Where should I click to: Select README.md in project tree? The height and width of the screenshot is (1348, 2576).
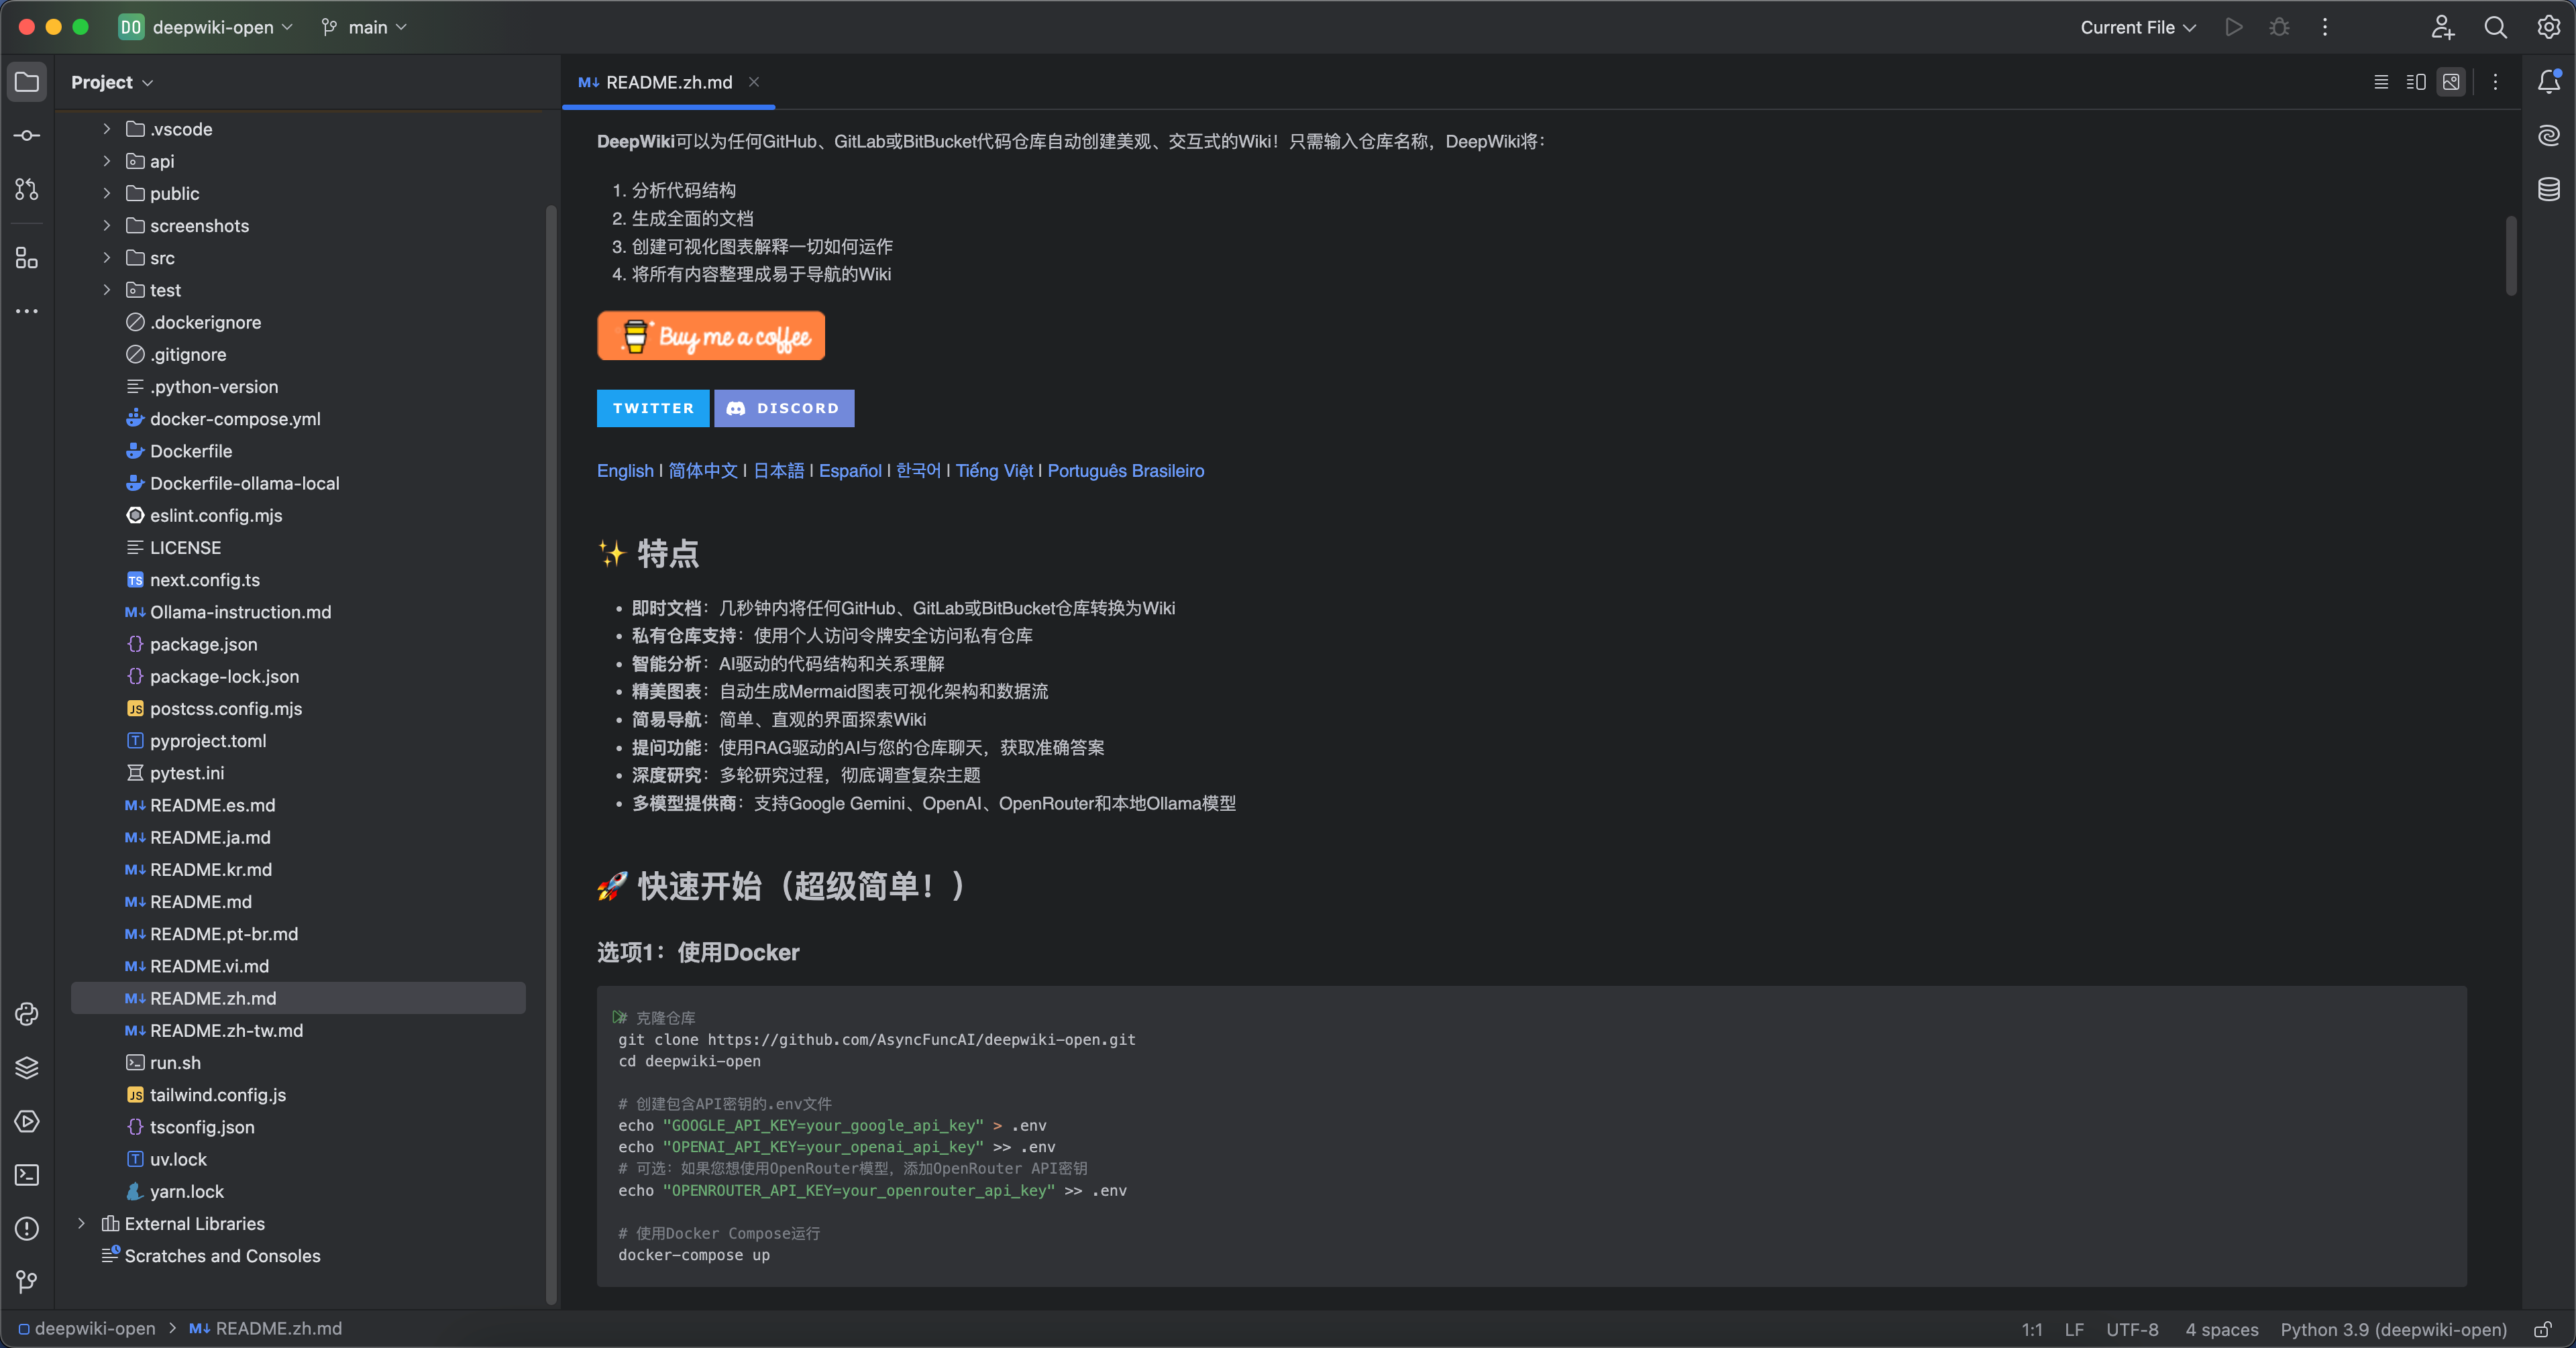click(200, 901)
